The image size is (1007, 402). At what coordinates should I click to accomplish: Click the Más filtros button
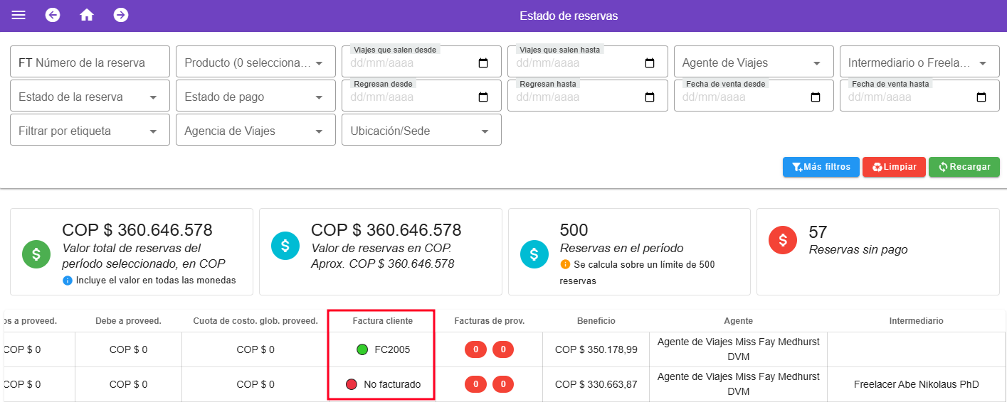point(821,167)
